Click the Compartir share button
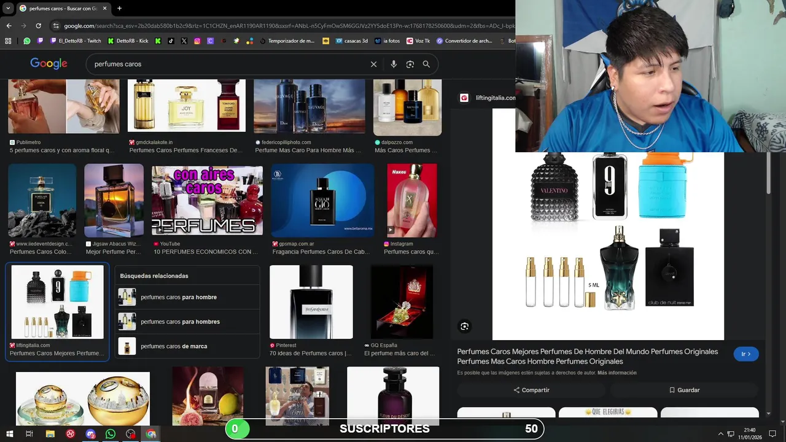 531,390
